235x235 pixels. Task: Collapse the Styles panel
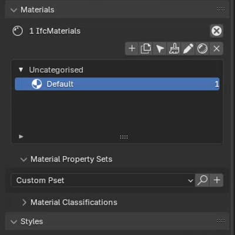14,221
